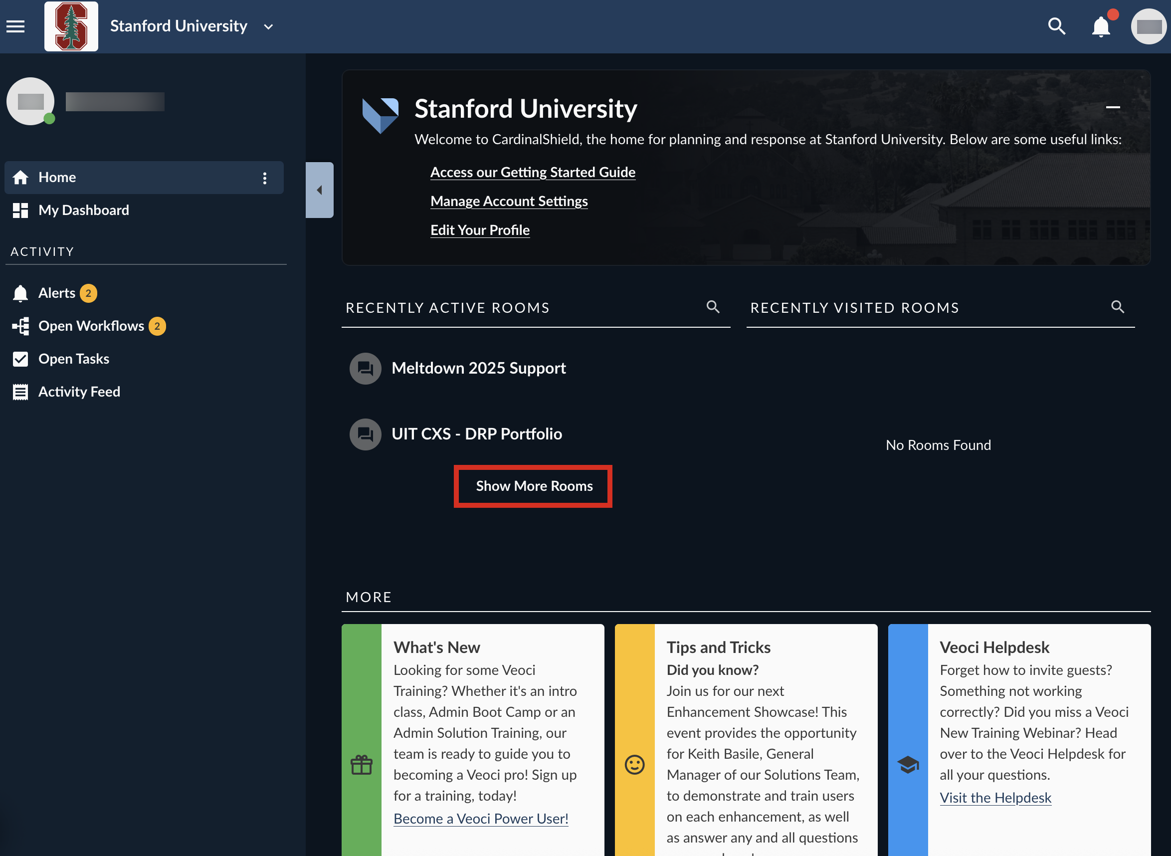Open the three-dot menu beside Home
This screenshot has width=1171, height=856.
(x=265, y=178)
